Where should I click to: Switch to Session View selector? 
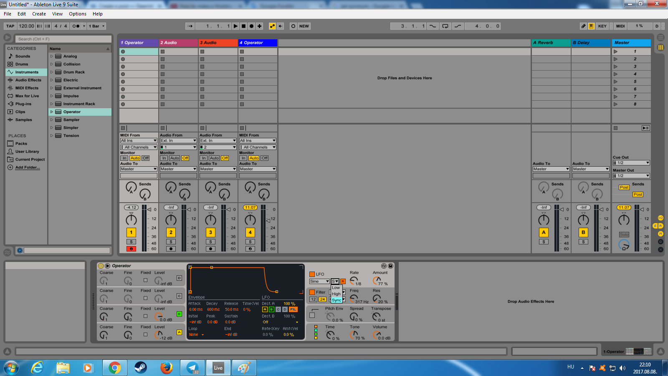(x=660, y=47)
